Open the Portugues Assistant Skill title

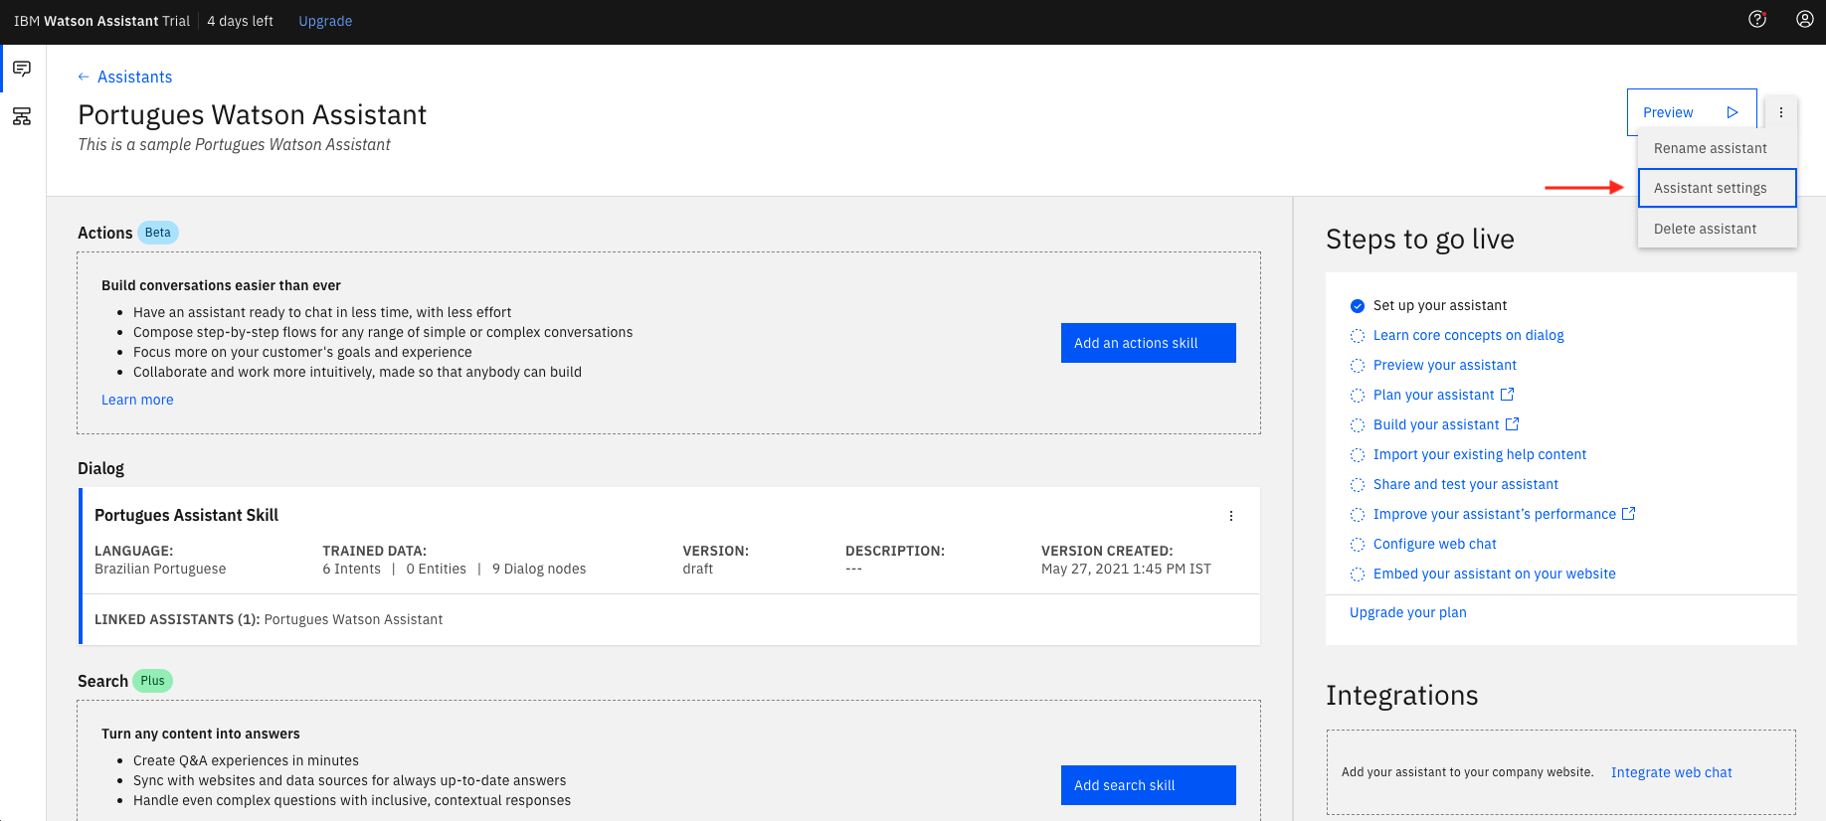tap(186, 515)
